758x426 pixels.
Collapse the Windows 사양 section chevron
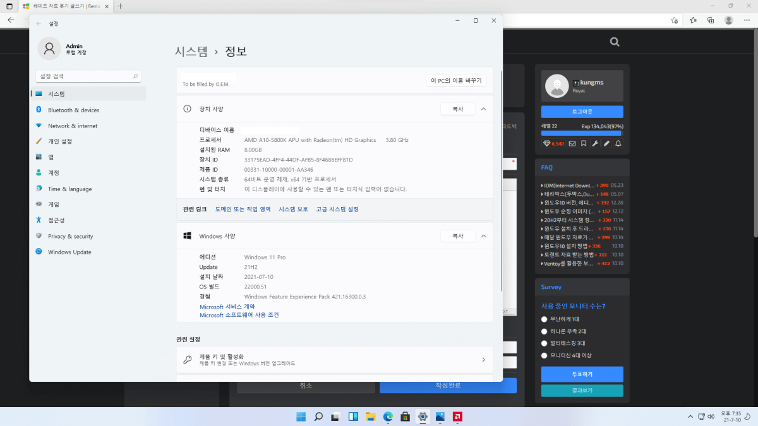484,236
